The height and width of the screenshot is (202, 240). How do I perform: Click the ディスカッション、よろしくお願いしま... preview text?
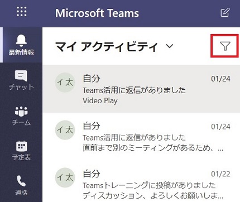click(153, 195)
